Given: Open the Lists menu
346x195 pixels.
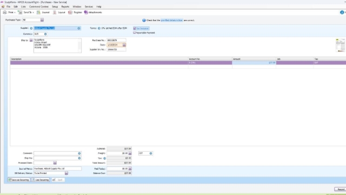Looking at the screenshot, I should [x=23, y=6].
